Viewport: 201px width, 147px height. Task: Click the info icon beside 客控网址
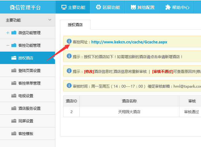(69, 41)
